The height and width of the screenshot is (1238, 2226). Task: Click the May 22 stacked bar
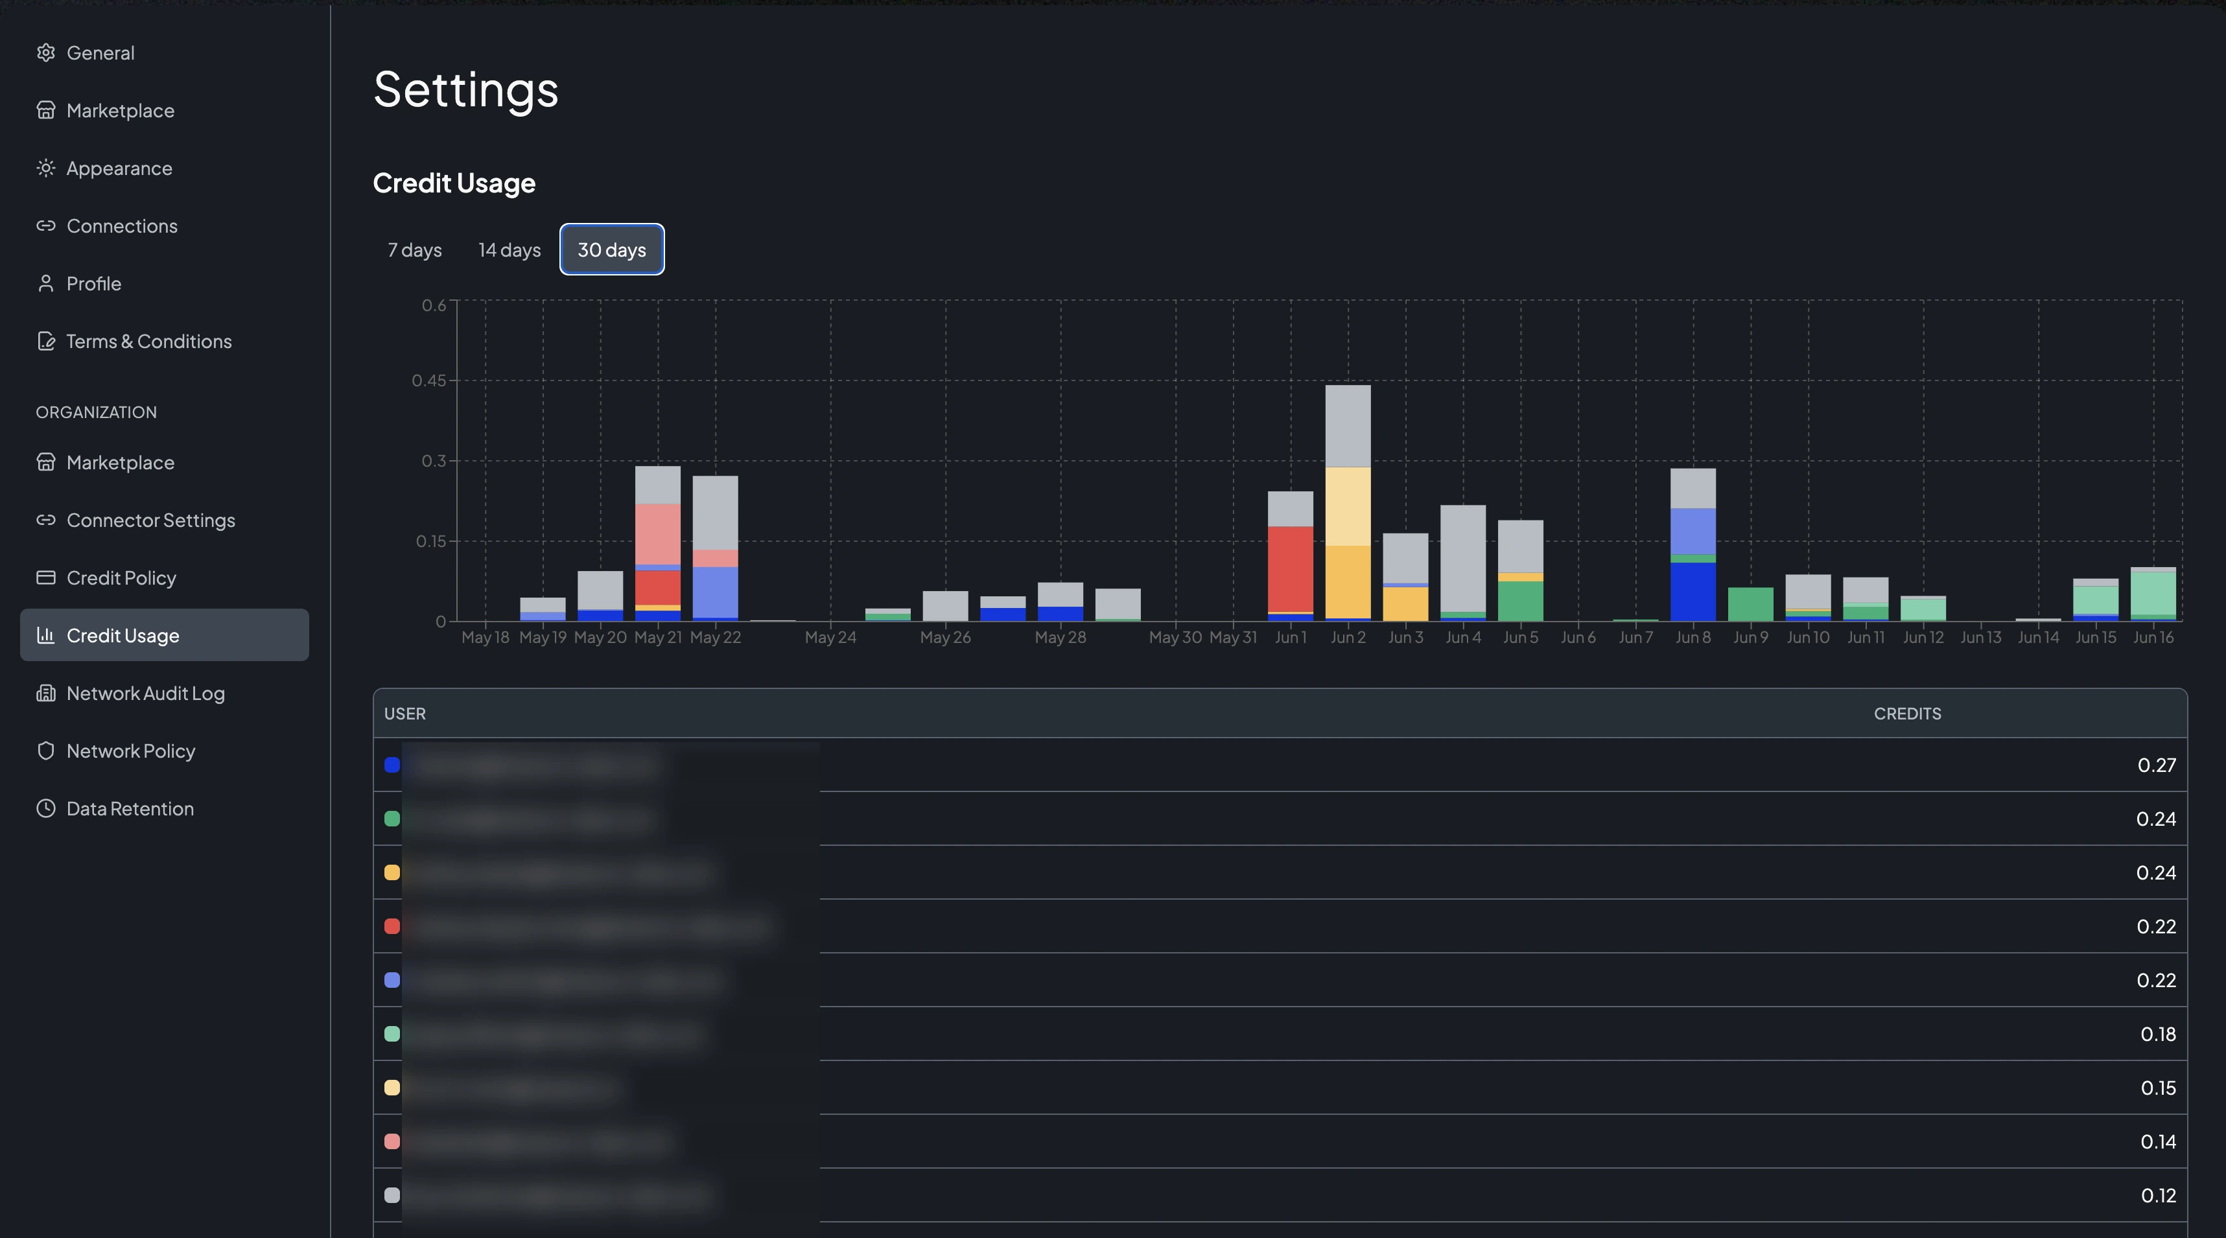(x=716, y=548)
